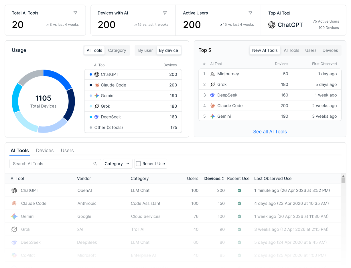Click the DeepSeek whale icon in Top 5 list

[213, 95]
